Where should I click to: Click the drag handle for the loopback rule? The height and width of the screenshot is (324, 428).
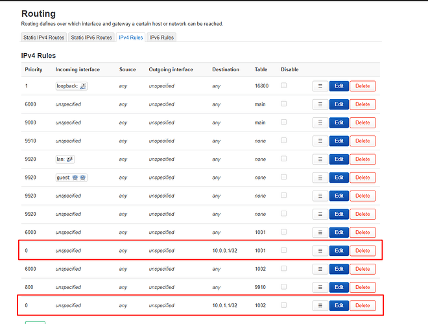pyautogui.click(x=320, y=86)
